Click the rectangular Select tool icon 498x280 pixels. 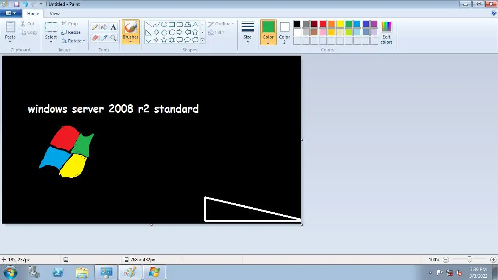[51, 27]
